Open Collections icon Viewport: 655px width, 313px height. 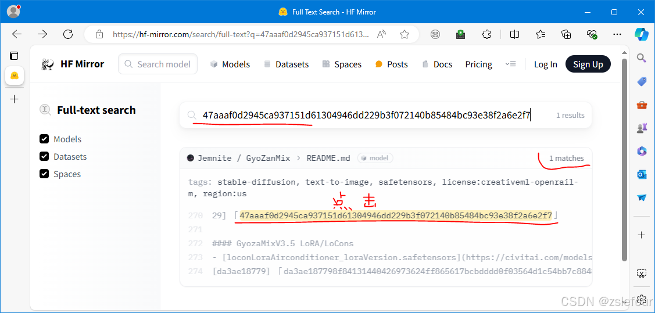566,34
